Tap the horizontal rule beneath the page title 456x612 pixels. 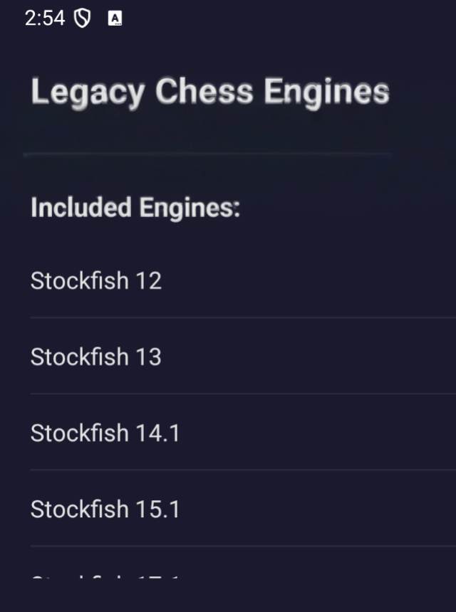point(207,154)
